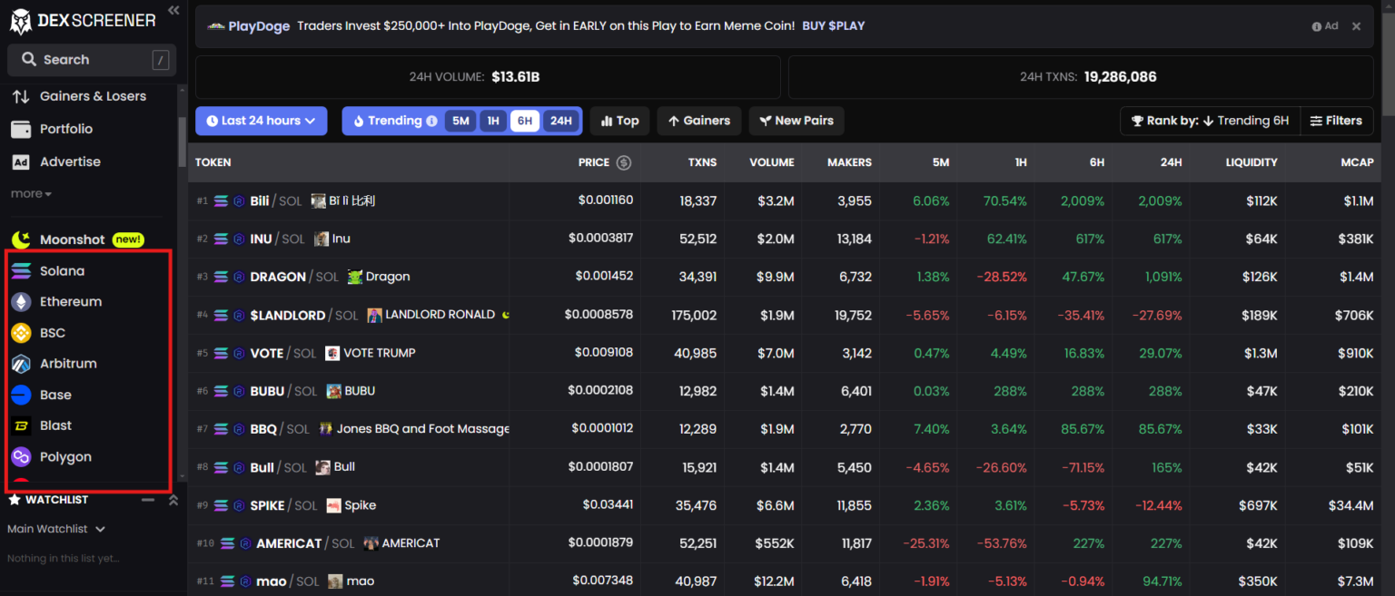Sort by MAKERS column header
Viewport: 1395px width, 596px height.
click(849, 162)
